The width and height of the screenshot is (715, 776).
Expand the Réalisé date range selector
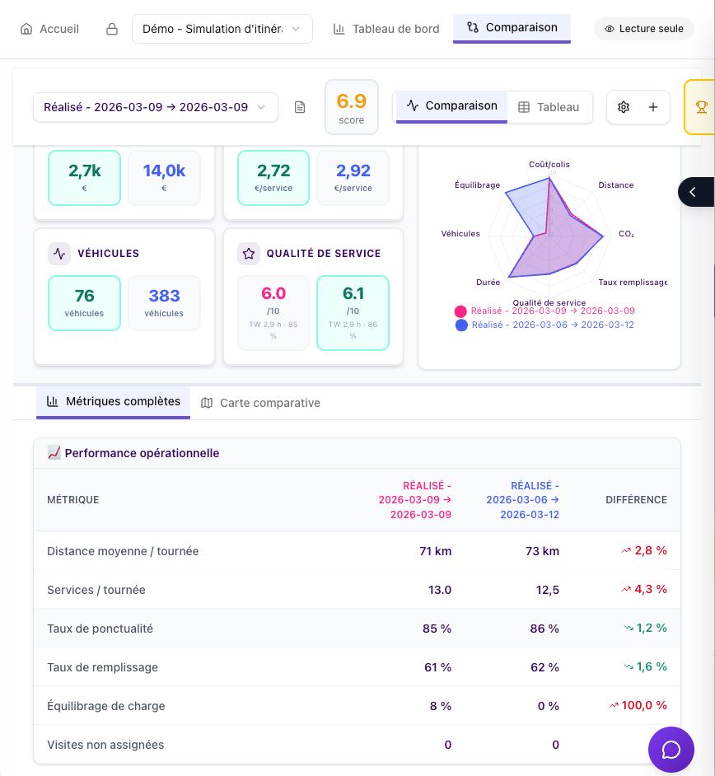pyautogui.click(x=155, y=107)
